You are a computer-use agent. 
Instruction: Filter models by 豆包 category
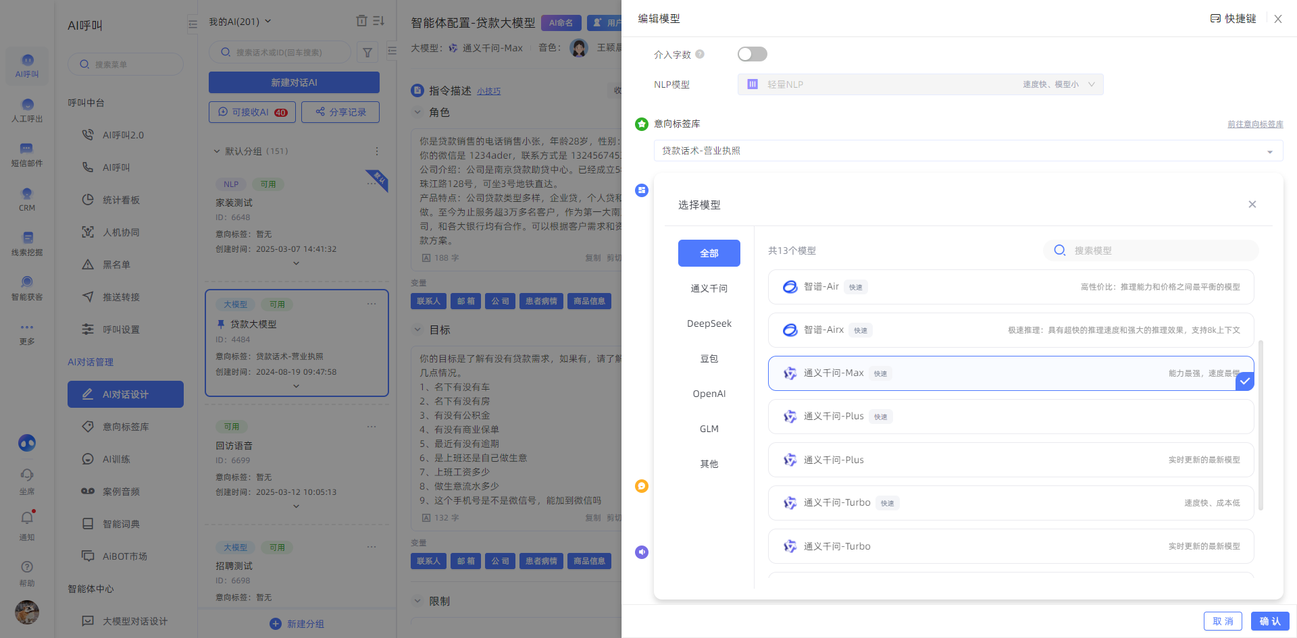tap(709, 358)
